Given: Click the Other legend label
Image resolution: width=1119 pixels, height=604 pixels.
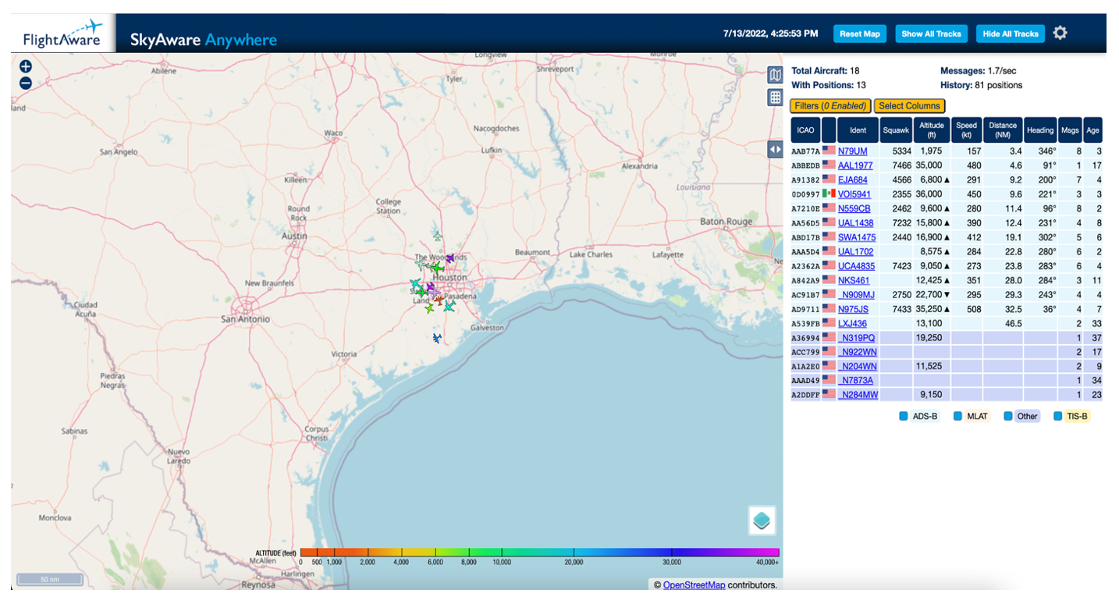Looking at the screenshot, I should coord(1027,416).
